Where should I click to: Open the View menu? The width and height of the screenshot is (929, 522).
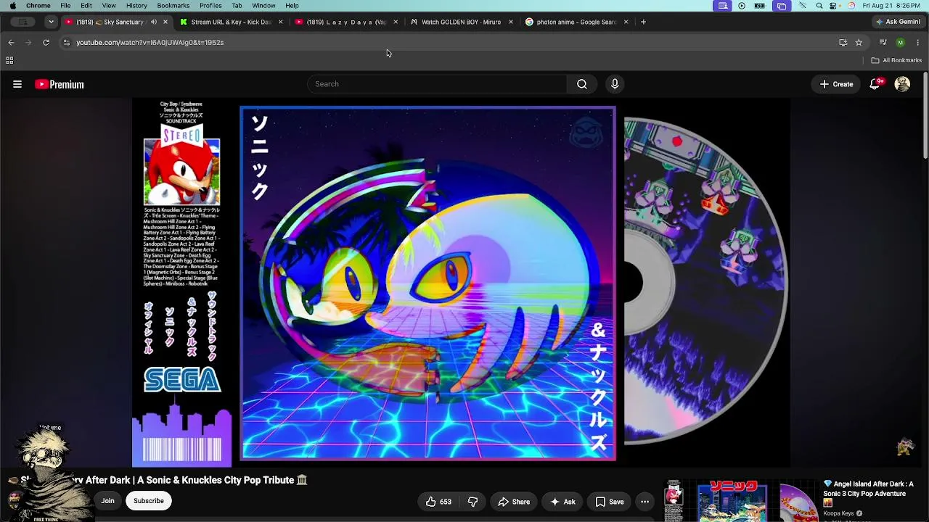109,6
